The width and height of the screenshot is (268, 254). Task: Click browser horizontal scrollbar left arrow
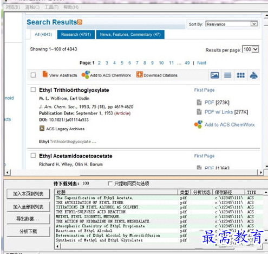click(x=7, y=173)
